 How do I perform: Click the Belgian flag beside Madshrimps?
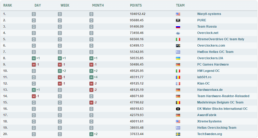[178, 102]
